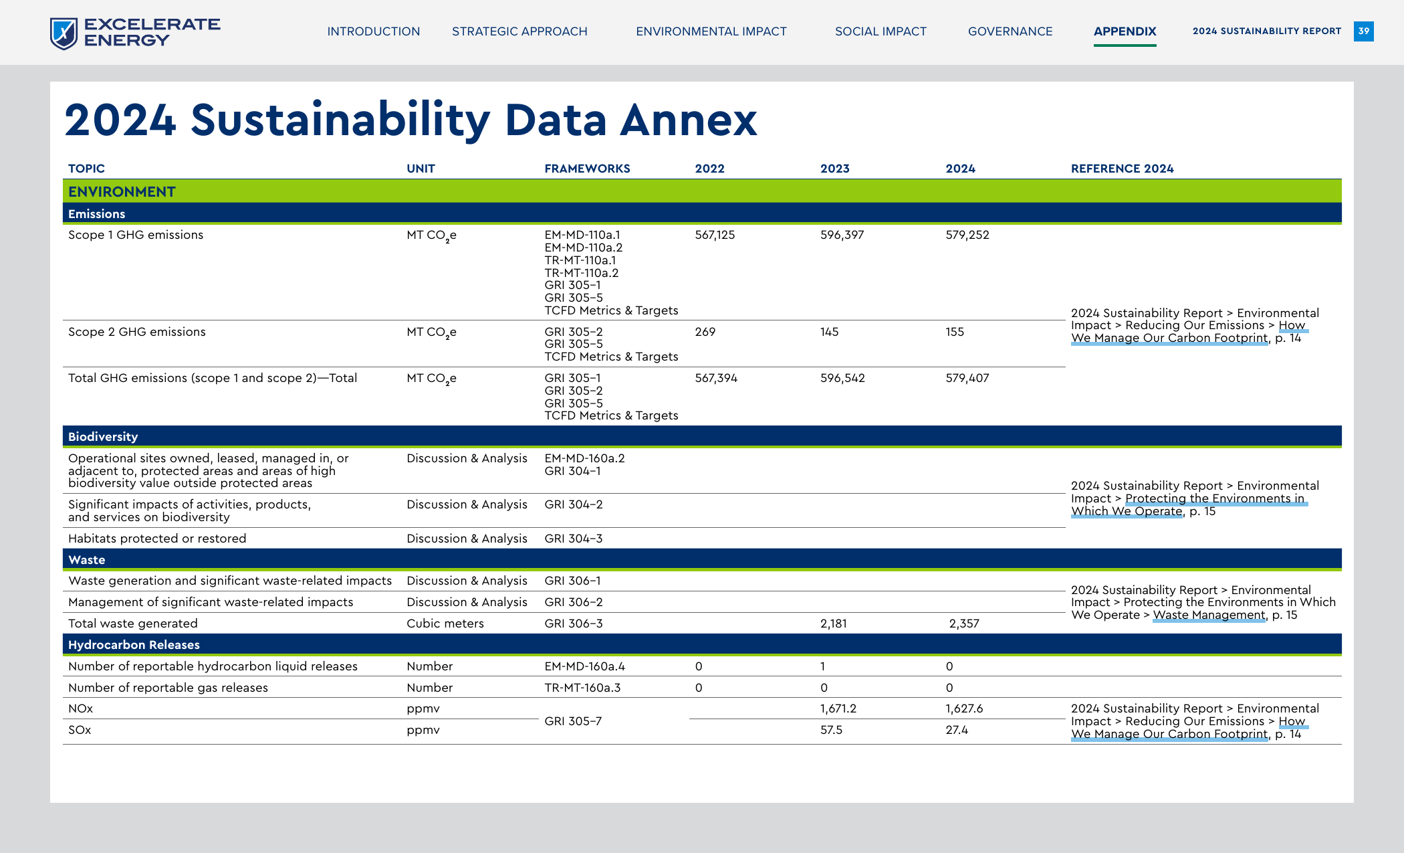The image size is (1404, 853).
Task: Select total waste 2023 value 2,181
Action: point(834,624)
